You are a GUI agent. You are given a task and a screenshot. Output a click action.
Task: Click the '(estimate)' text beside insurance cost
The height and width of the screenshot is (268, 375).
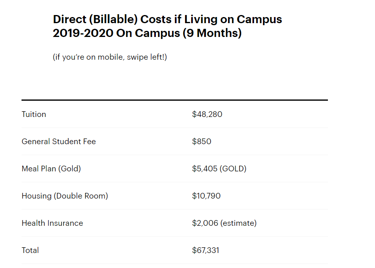(x=238, y=223)
